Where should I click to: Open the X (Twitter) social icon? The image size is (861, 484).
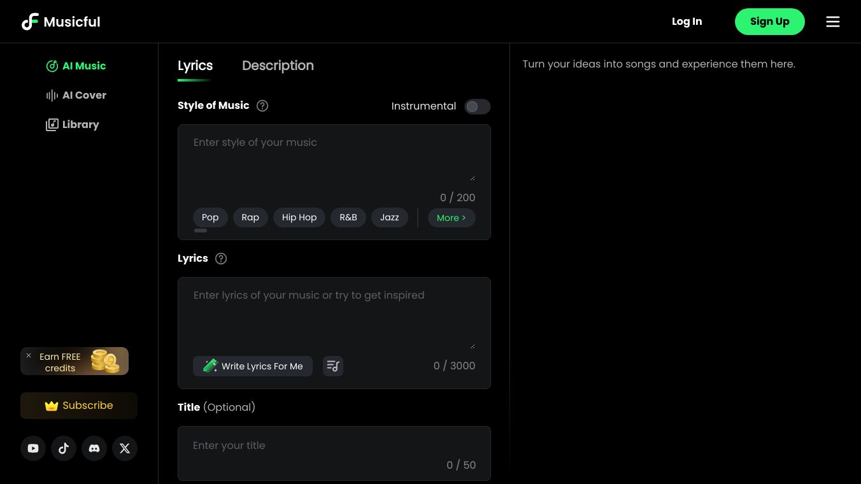point(125,448)
